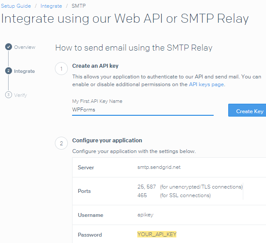Click the highlighted YOUR_API_KEY password value
The width and height of the screenshot is (266, 243).
pyautogui.click(x=157, y=234)
